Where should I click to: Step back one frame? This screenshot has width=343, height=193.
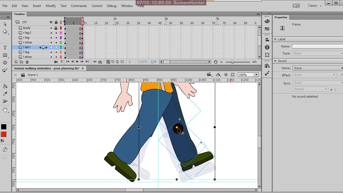[x=72, y=62]
